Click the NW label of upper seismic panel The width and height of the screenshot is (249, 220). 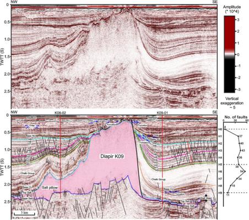coord(14,2)
